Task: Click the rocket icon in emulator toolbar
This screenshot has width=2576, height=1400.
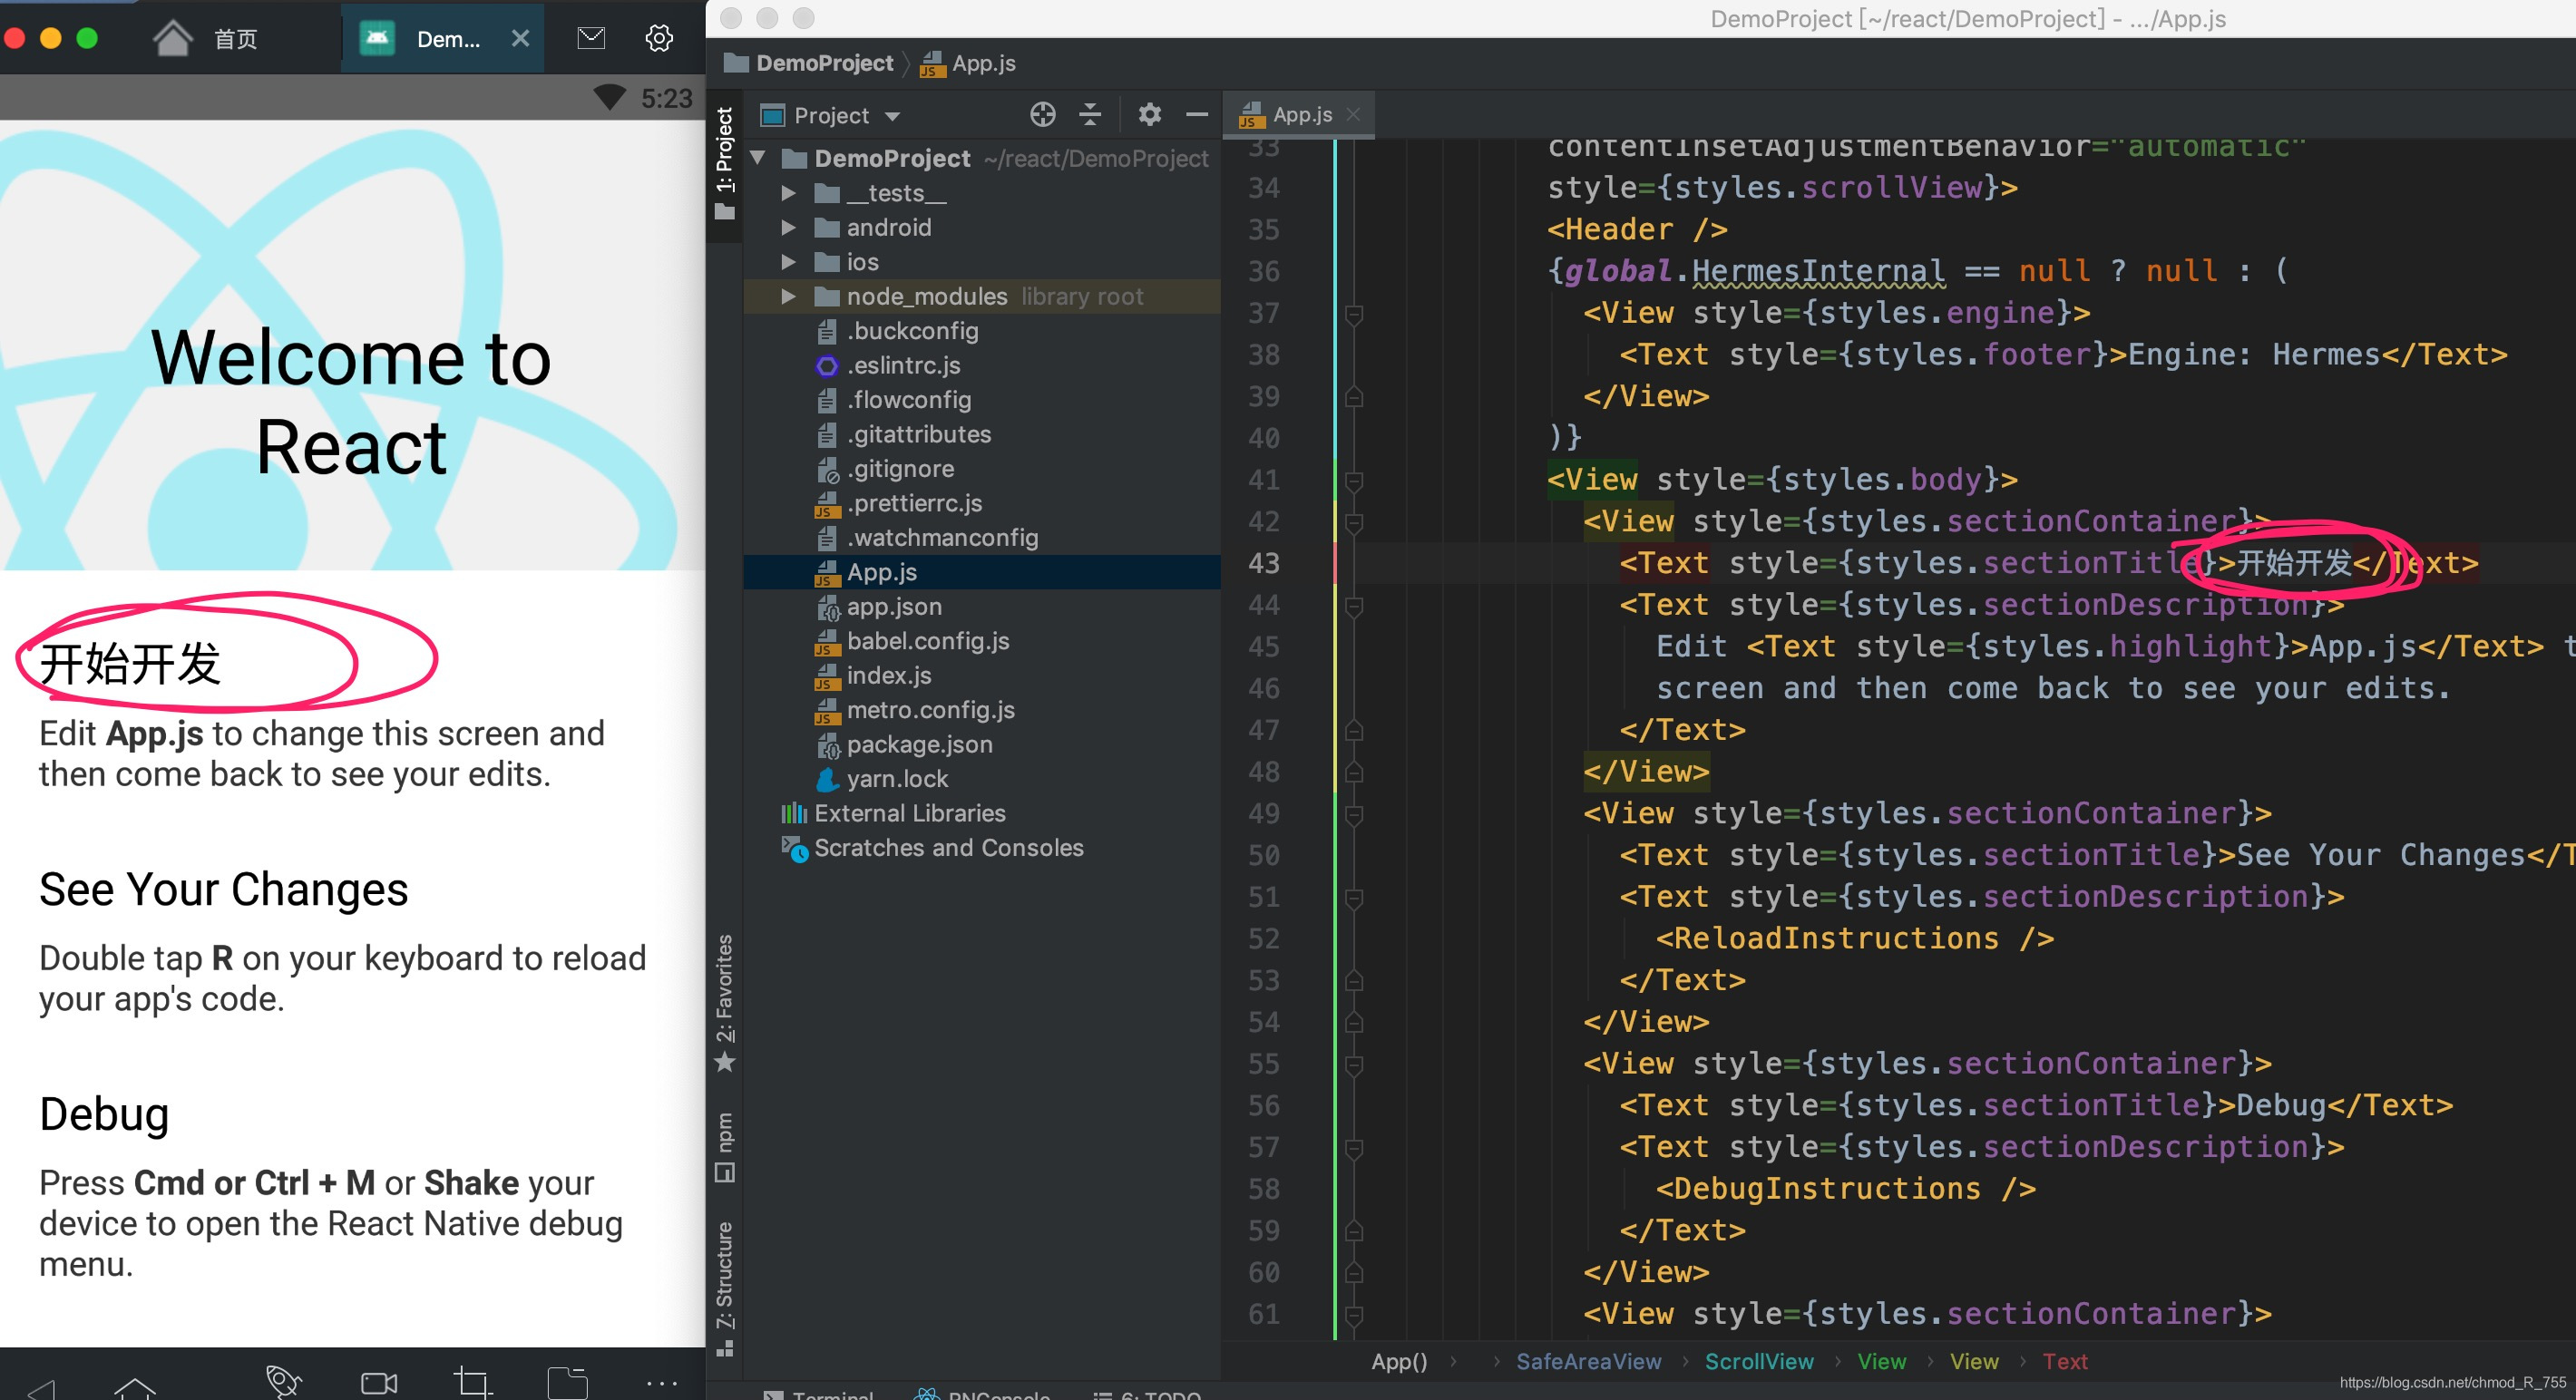Action: pyautogui.click(x=283, y=1381)
